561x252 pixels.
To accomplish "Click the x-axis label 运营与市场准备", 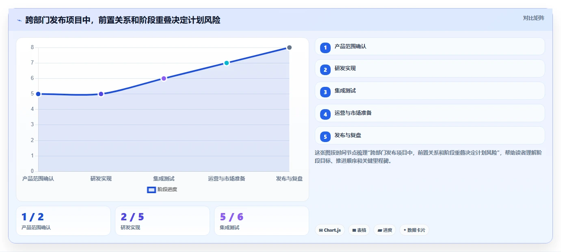I will tap(227, 179).
